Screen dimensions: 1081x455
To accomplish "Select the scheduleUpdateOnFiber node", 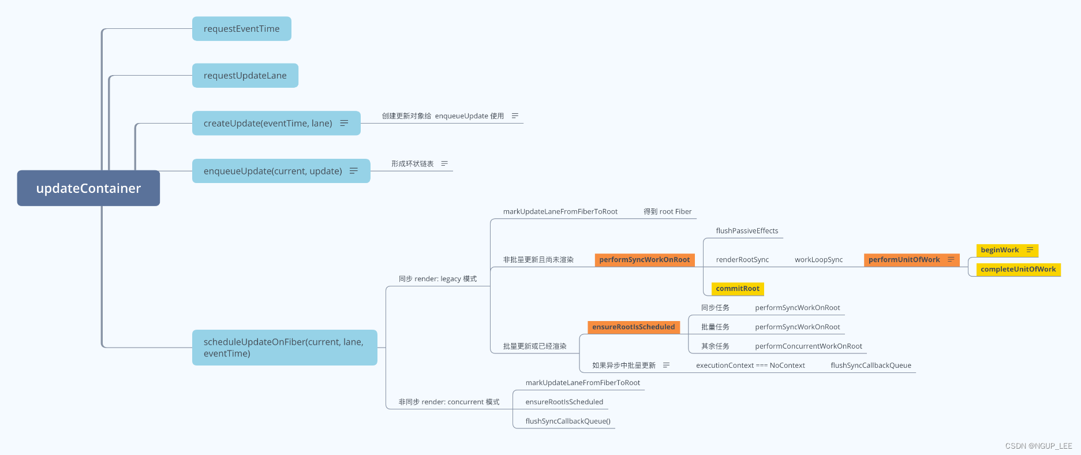I will [x=285, y=348].
